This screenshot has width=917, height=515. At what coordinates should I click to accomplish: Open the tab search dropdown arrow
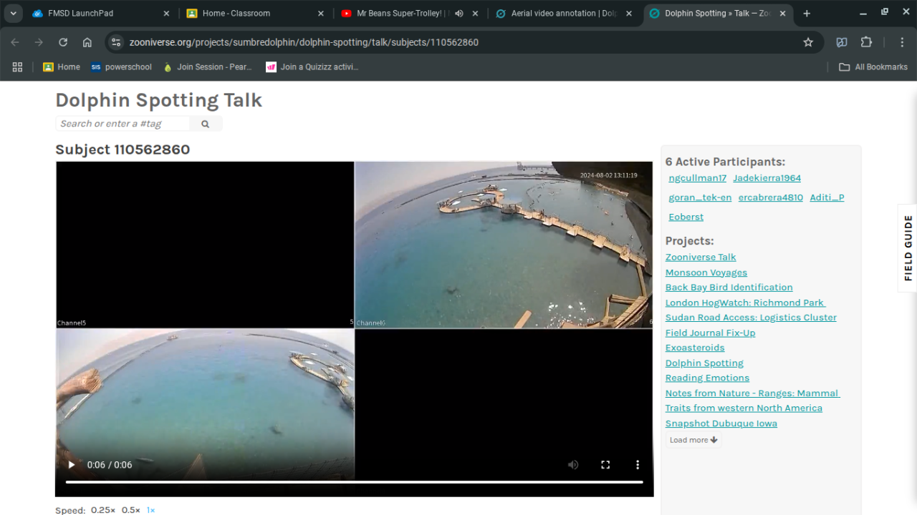13,14
